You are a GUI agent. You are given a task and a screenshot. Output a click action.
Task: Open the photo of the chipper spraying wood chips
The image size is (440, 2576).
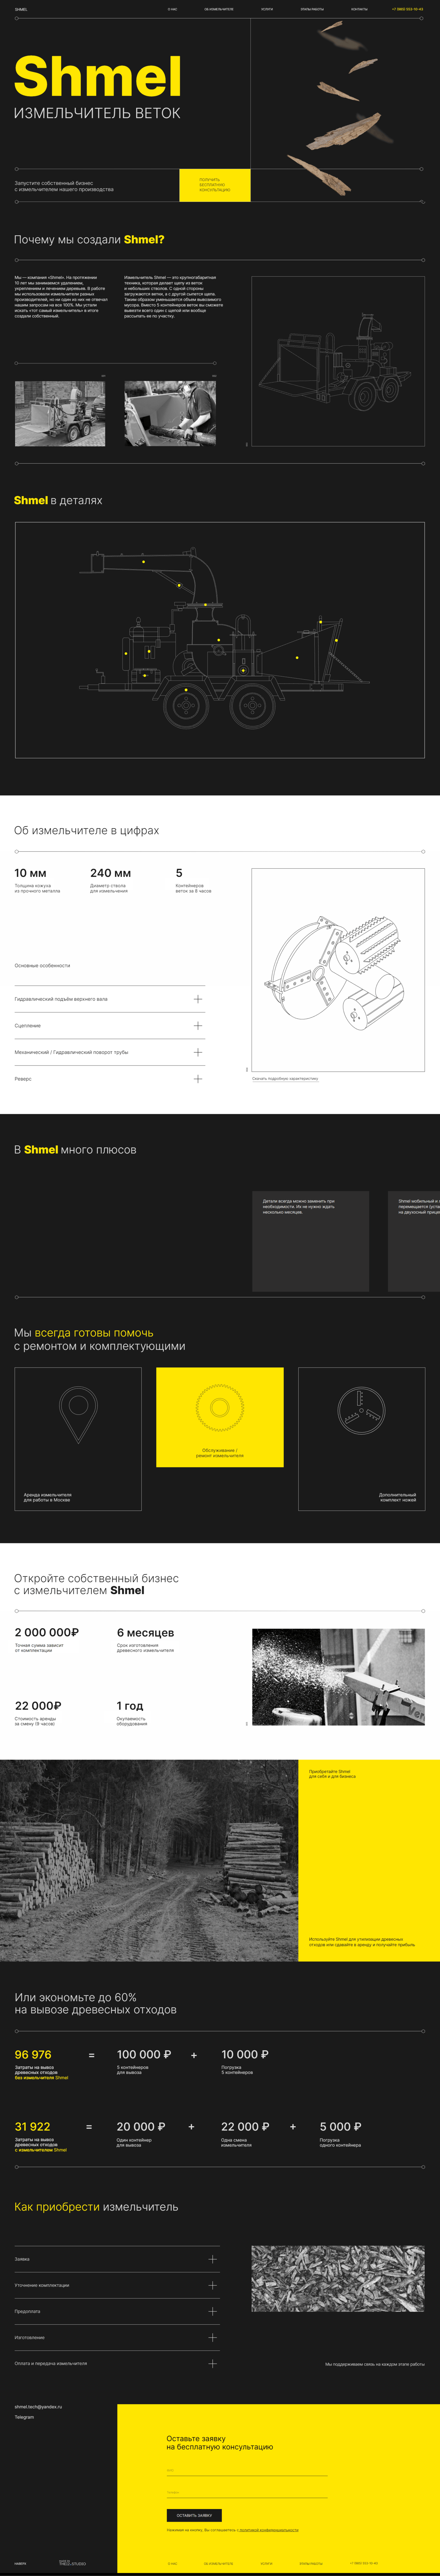338,1677
